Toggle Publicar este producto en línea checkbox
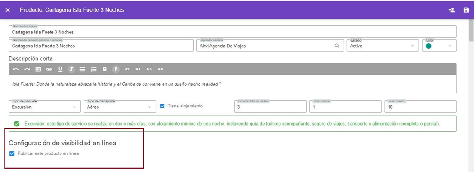Screen dimensions: 474x172 12,153
